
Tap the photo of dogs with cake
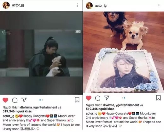click(x=124, y=52)
